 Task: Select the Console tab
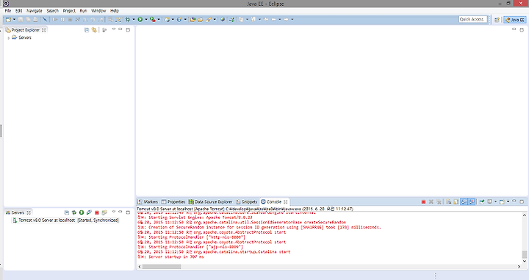pyautogui.click(x=274, y=202)
